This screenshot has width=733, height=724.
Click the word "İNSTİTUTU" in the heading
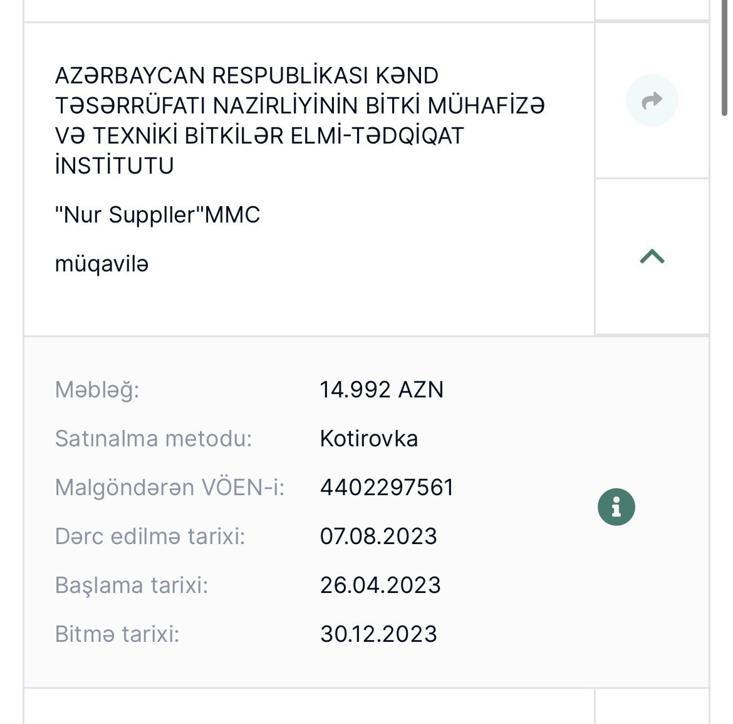[115, 166]
